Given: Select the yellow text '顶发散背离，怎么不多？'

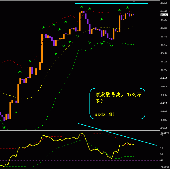Looking at the screenshot, I should click(118, 98).
